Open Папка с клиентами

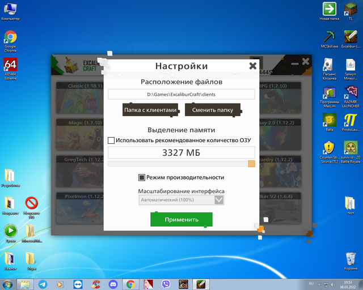click(x=150, y=110)
